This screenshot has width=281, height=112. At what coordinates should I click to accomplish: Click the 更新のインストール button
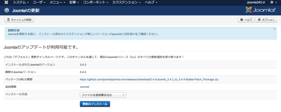tap(95, 104)
